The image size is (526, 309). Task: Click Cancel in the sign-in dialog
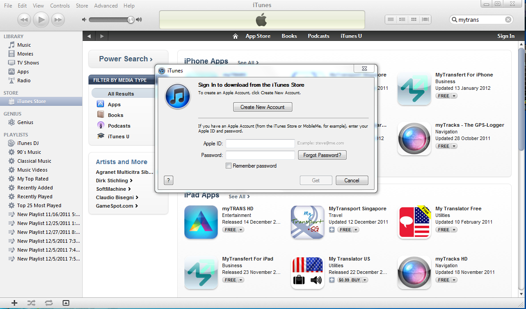coord(351,181)
